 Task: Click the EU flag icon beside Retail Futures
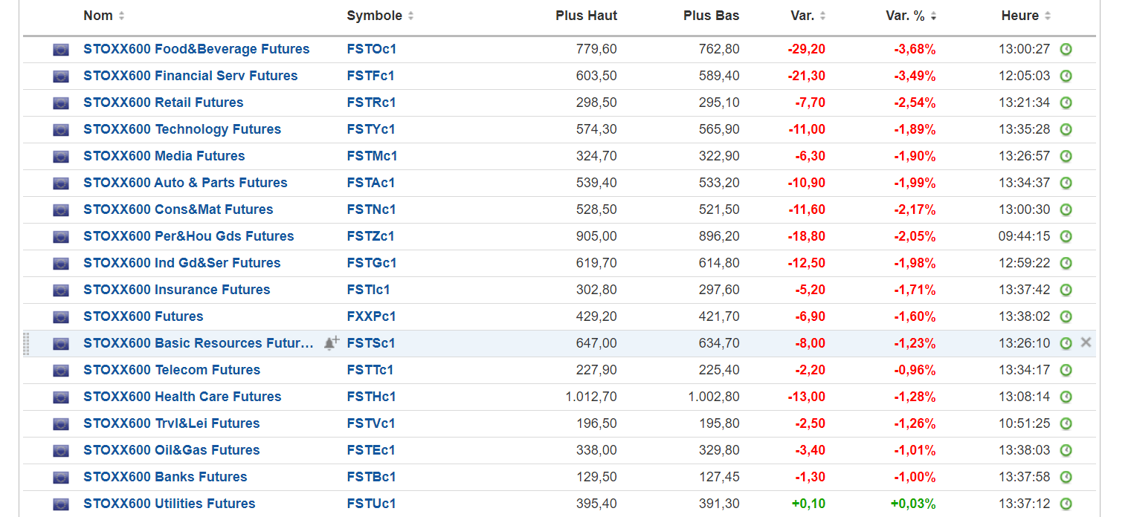(61, 103)
